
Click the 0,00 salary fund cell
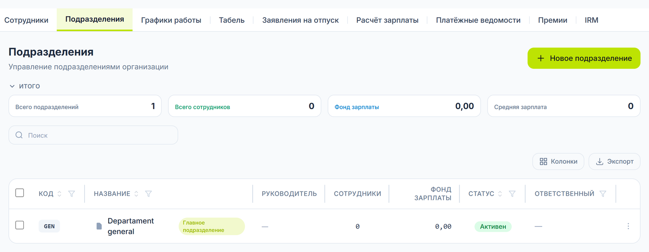coord(443,226)
